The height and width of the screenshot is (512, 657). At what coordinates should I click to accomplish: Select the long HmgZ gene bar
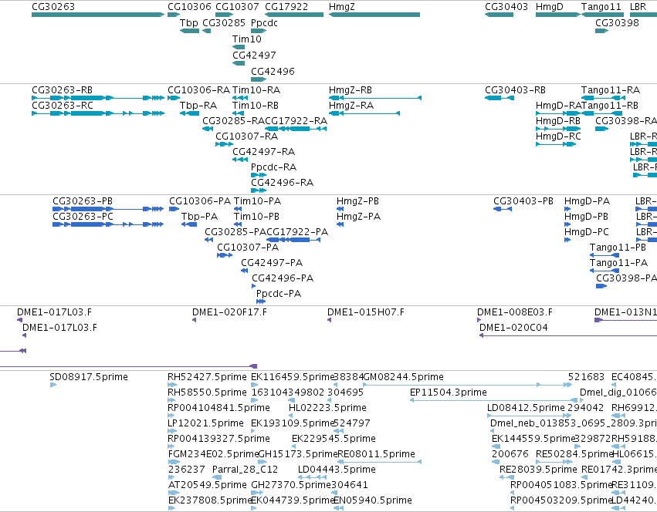[374, 15]
